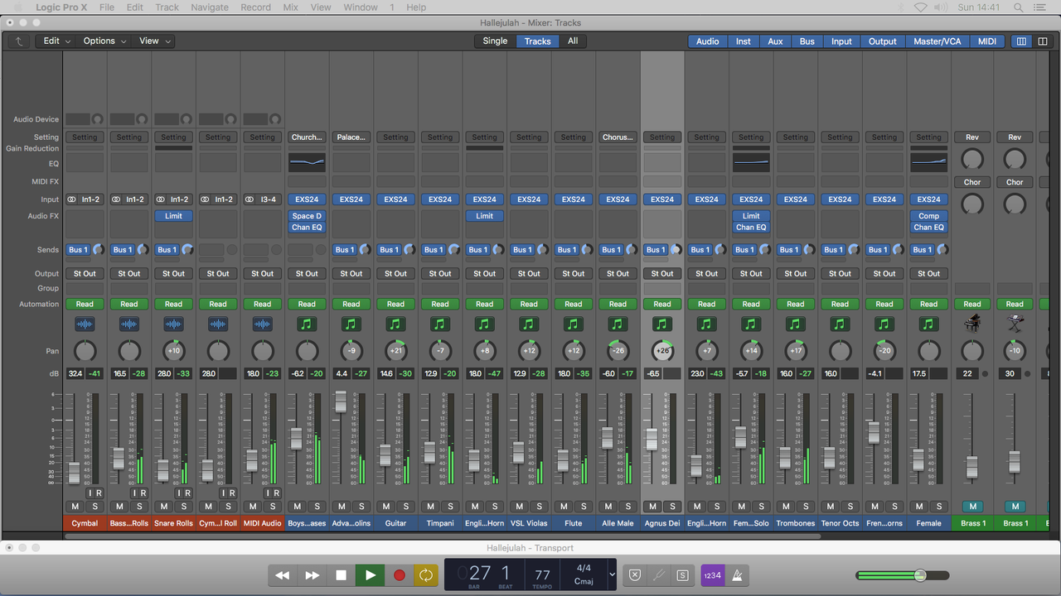
Task: Click the Guitar track music note icon
Action: 395,324
